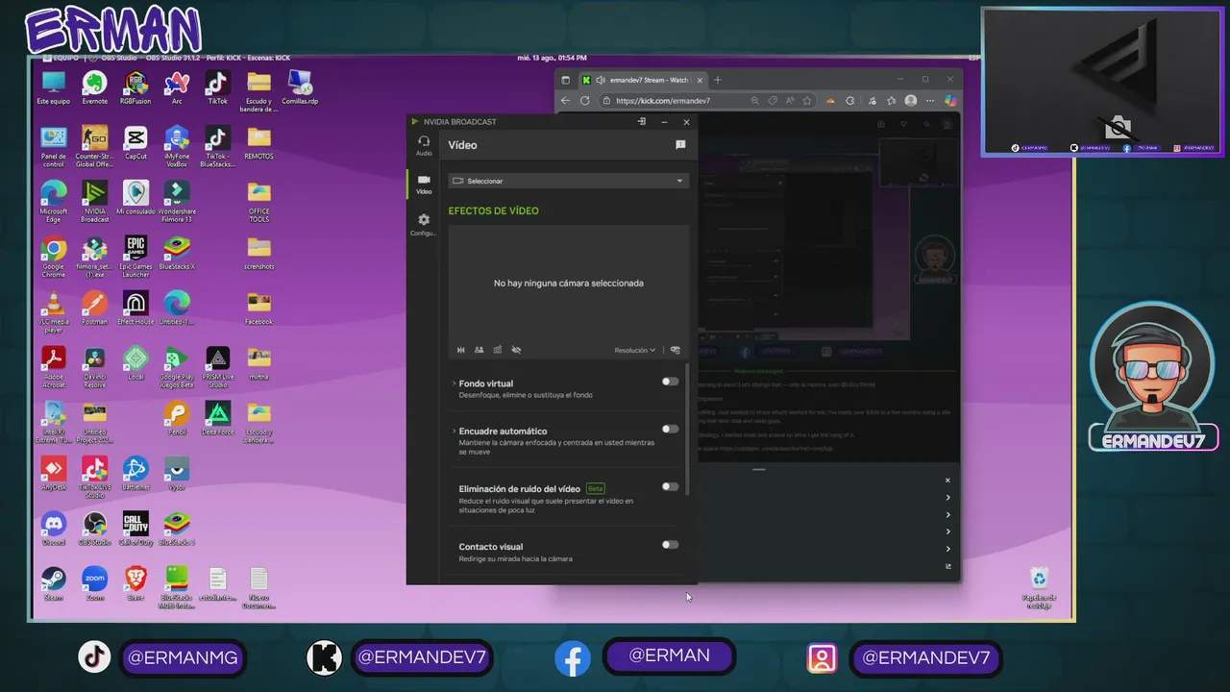
Task: Open the BlueStacks X shortcut
Action: point(177,253)
